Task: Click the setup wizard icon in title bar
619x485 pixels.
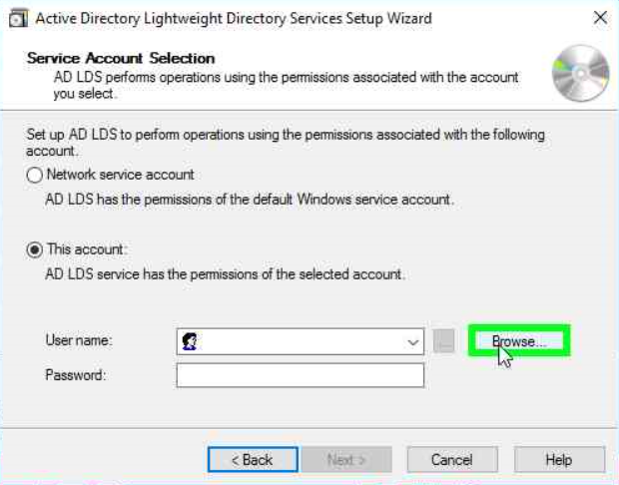Action: coord(17,18)
